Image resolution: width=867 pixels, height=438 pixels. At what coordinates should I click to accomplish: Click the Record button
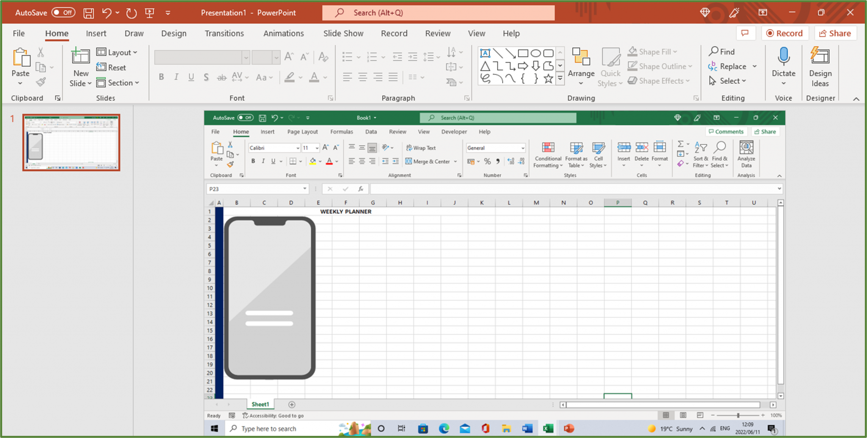tap(785, 33)
